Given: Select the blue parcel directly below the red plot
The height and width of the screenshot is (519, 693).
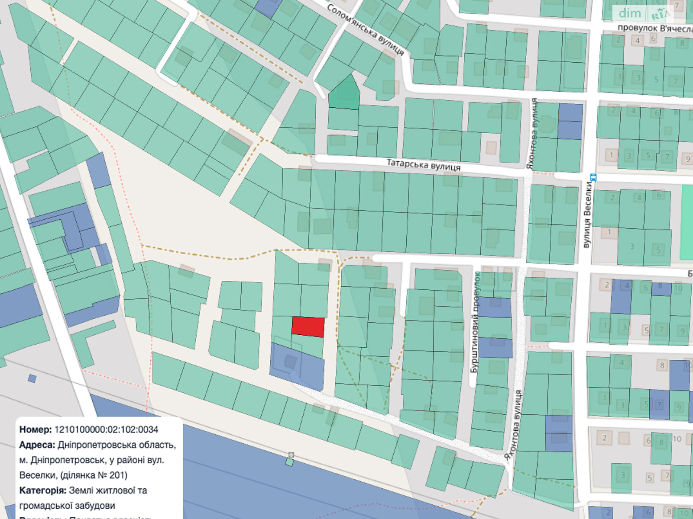Looking at the screenshot, I should [x=297, y=365].
